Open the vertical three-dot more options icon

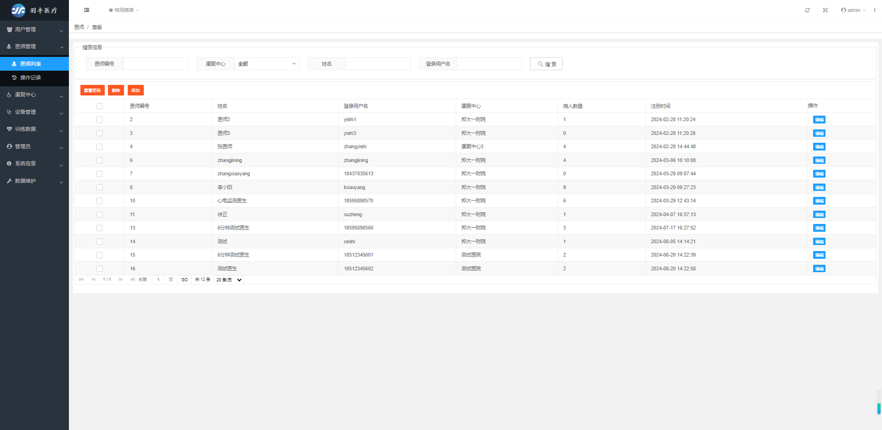(x=874, y=10)
